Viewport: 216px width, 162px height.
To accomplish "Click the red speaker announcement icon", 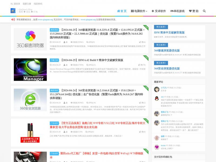I will [x=13, y=19].
